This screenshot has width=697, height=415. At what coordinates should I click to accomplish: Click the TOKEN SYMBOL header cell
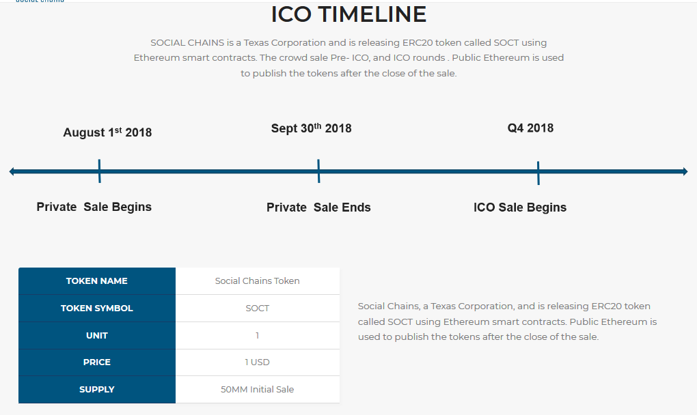pyautogui.click(x=97, y=308)
